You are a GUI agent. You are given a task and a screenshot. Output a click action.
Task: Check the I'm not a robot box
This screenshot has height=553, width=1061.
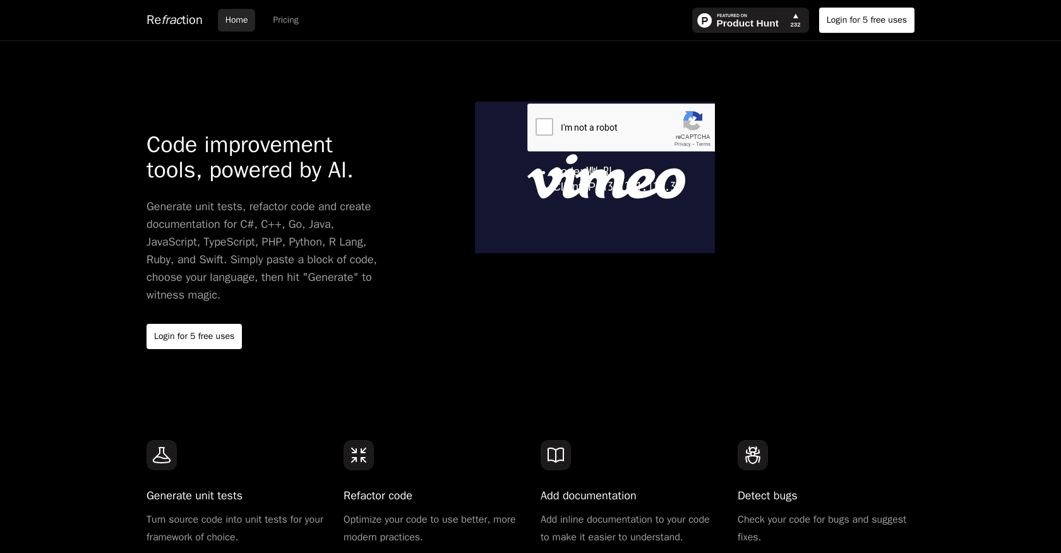(x=544, y=127)
